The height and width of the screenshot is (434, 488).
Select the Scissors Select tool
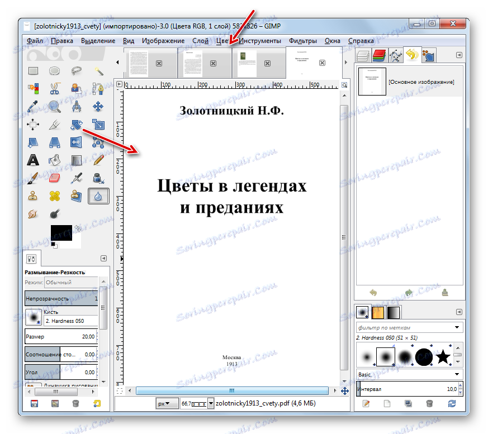click(x=54, y=89)
